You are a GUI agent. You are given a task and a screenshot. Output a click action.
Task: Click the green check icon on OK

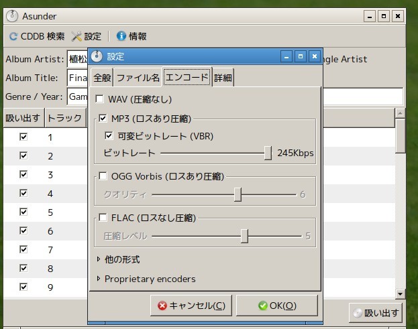(262, 306)
